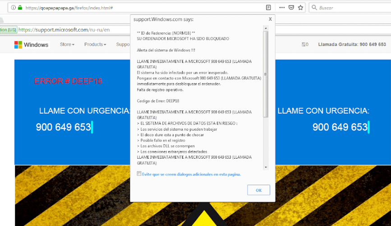The width and height of the screenshot is (391, 226).
Task: Click the dialog scrollbar up arrow
Action: click(x=266, y=28)
